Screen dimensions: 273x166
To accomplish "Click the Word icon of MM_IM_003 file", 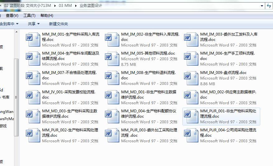I will click(191, 39).
